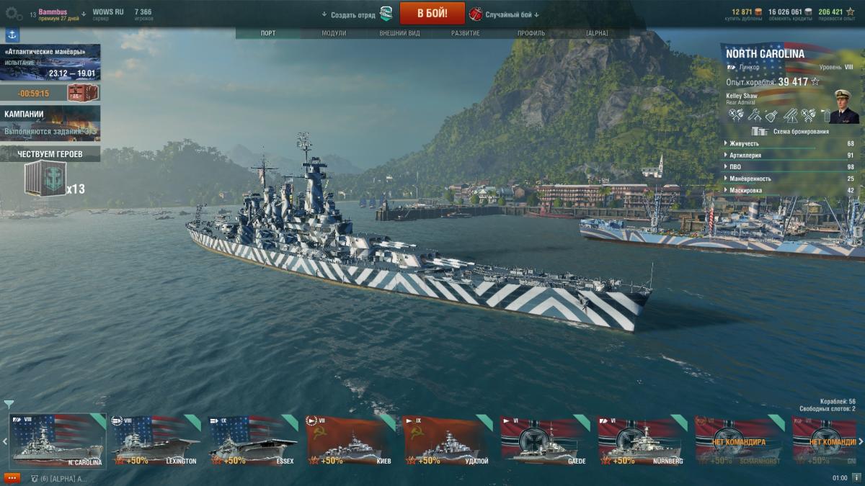Click the blue anchor icon
The image size is (865, 486).
(12, 35)
